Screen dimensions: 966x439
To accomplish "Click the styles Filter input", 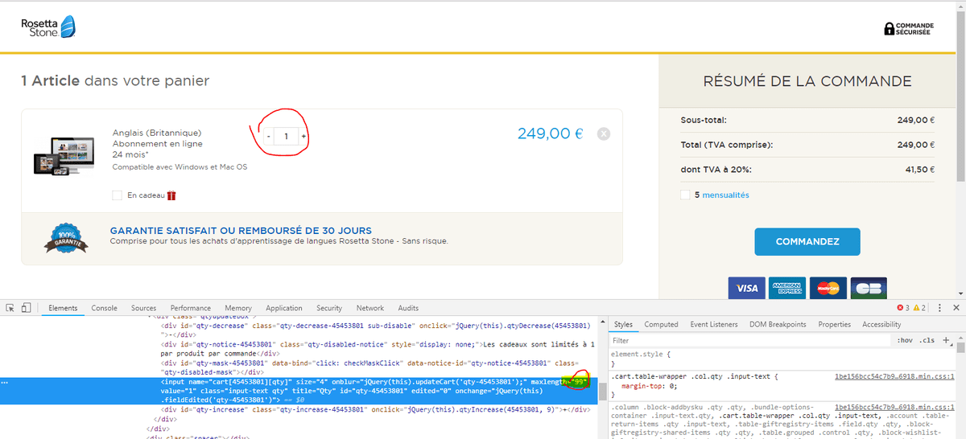I will [749, 341].
